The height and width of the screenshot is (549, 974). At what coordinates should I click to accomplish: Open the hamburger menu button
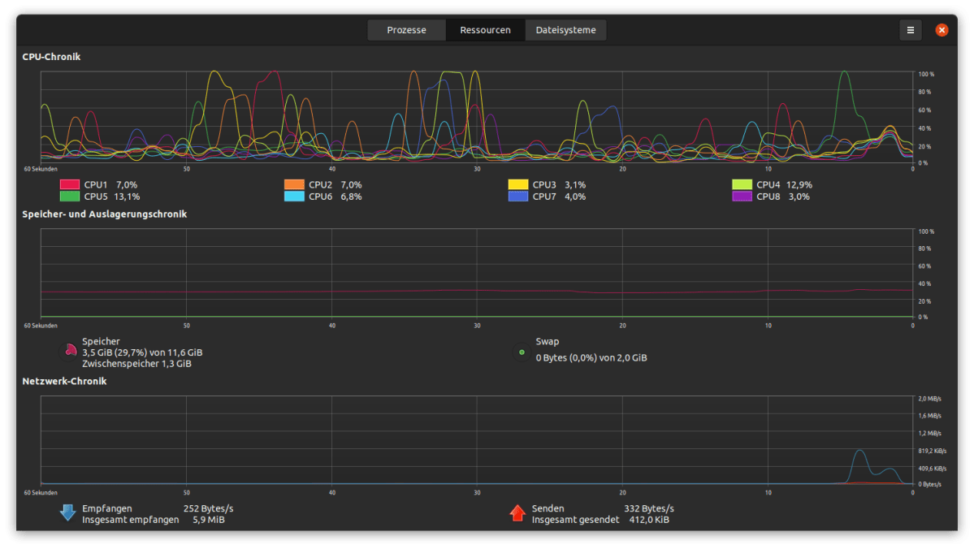910,30
